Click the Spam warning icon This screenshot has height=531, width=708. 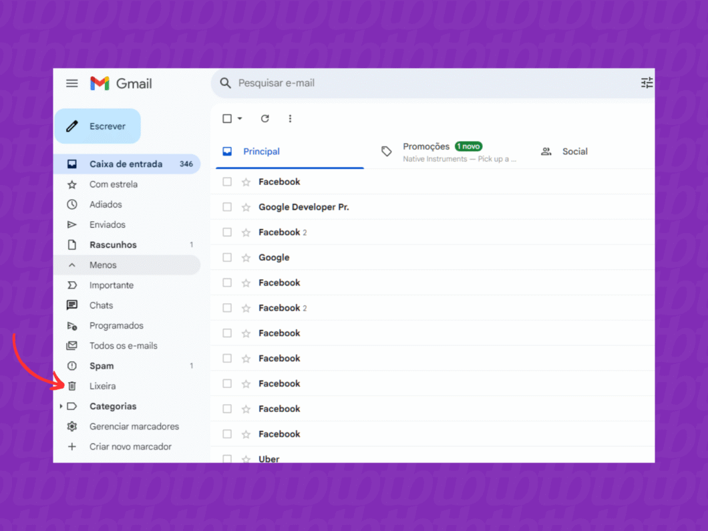click(x=71, y=366)
